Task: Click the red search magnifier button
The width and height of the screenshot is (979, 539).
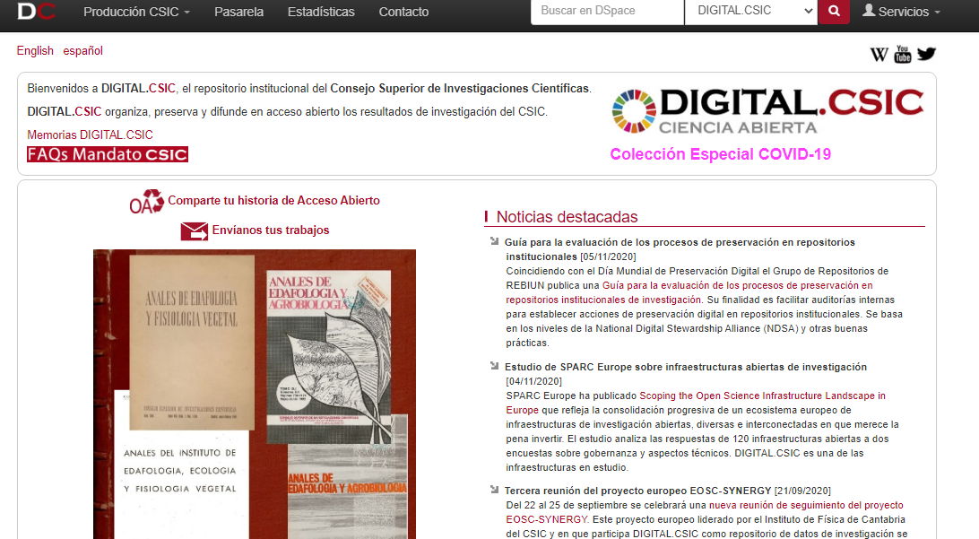Action: click(x=834, y=12)
